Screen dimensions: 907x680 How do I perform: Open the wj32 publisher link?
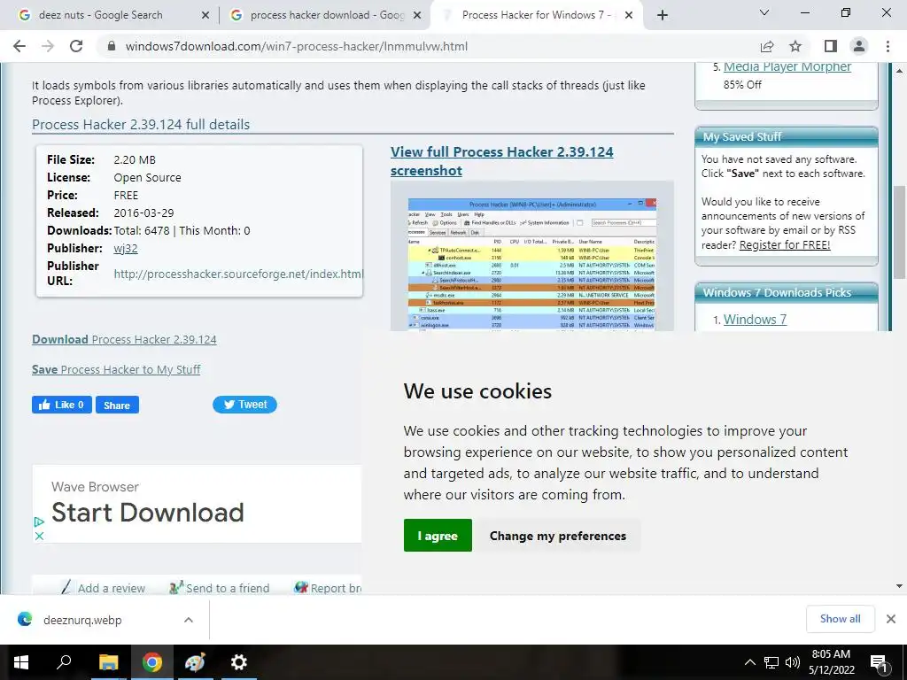coord(126,248)
